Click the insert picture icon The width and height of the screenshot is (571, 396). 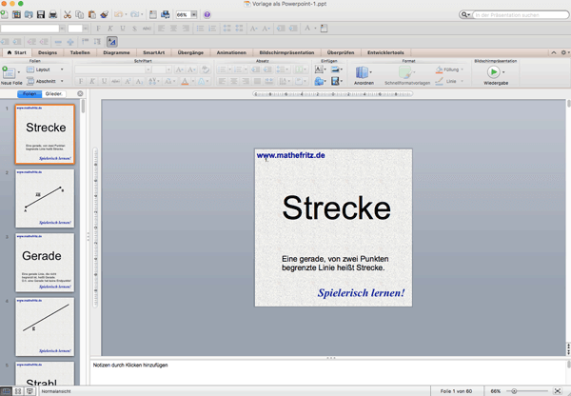[335, 69]
